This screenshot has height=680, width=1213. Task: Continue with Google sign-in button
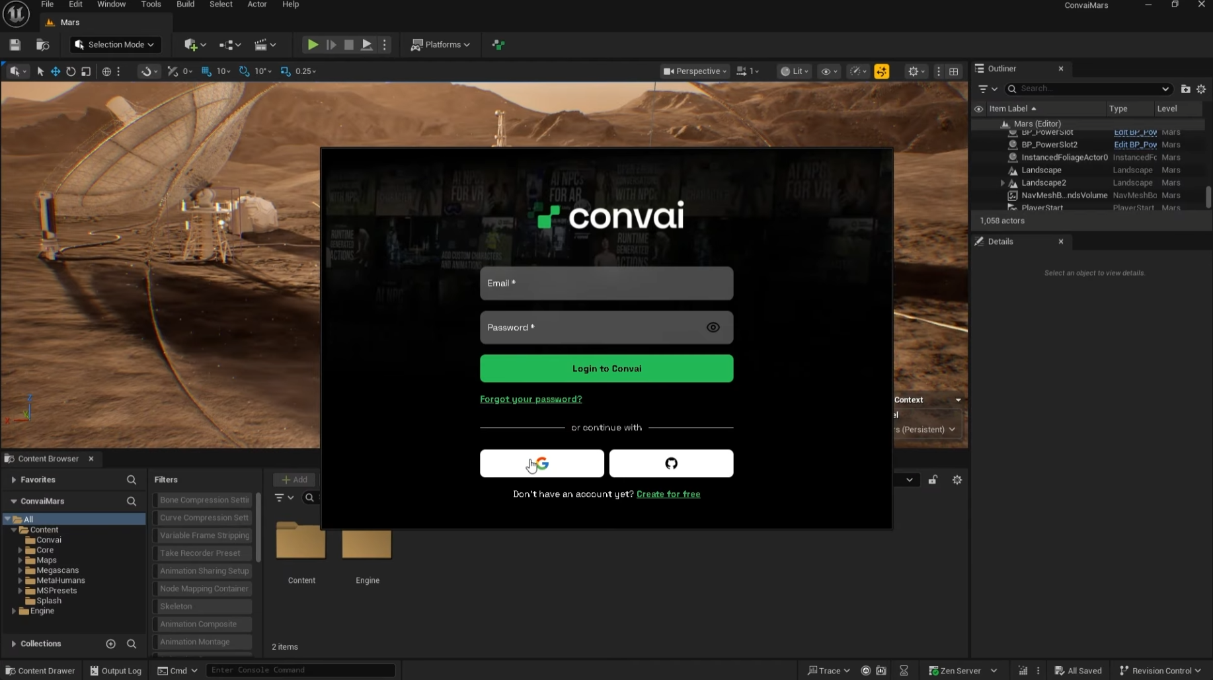click(541, 463)
